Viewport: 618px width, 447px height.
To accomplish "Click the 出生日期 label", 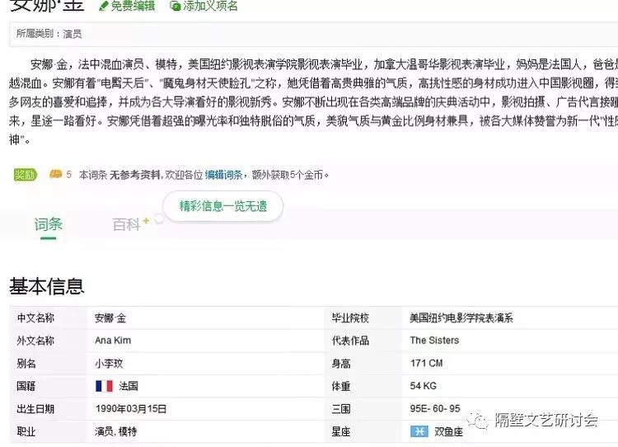I will coord(35,409).
